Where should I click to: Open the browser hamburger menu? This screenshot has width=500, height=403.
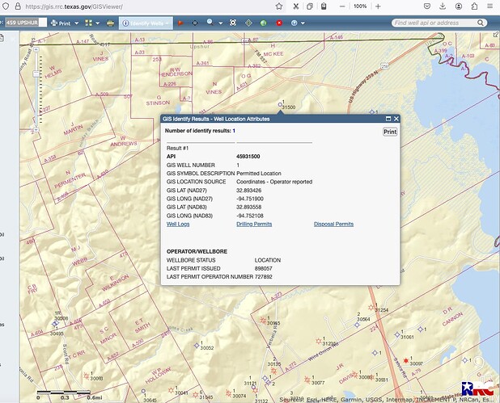(x=490, y=6)
